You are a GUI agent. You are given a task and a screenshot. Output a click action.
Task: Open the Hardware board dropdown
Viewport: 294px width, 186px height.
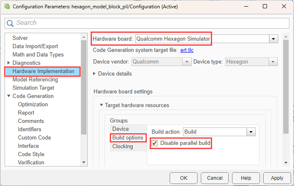[273, 39]
